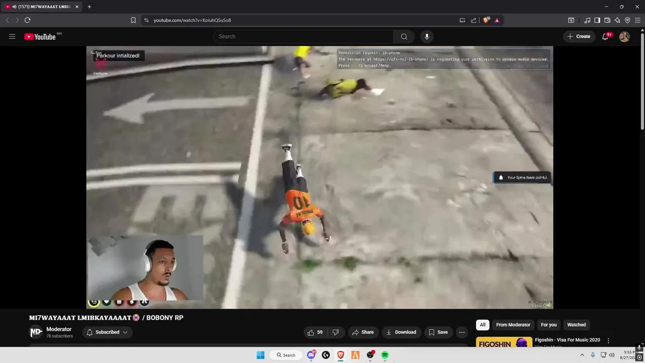645x363 pixels.
Task: Bookmark this page in address bar
Action: 133,20
